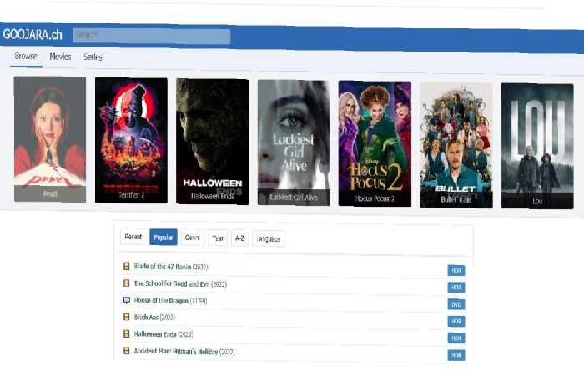Click the GOOJARA.ch site logo
Image resolution: width=584 pixels, height=375 pixels.
pyautogui.click(x=33, y=35)
